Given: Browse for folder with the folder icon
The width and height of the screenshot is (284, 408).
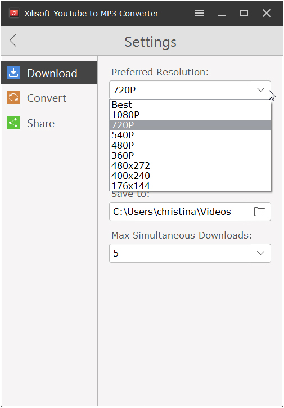Looking at the screenshot, I should click(260, 212).
